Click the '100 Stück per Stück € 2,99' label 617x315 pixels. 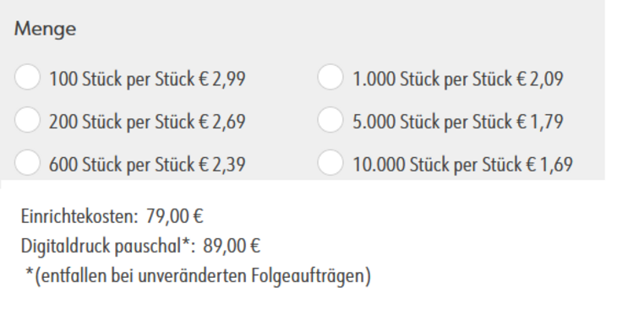(x=147, y=79)
